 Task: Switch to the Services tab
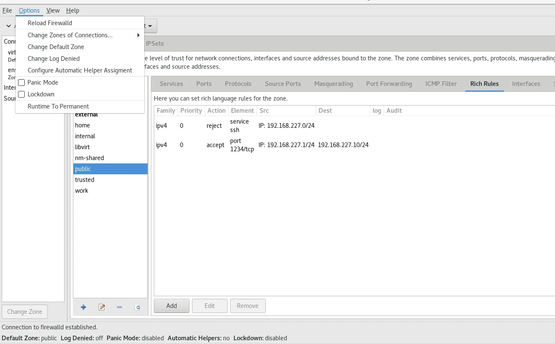pyautogui.click(x=171, y=84)
